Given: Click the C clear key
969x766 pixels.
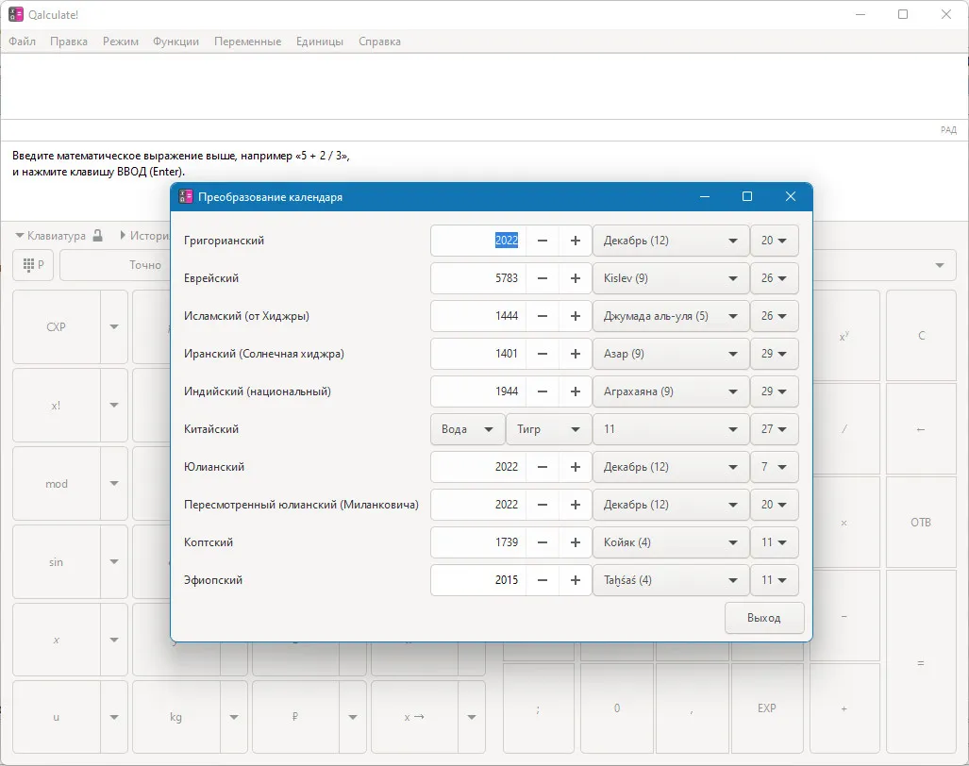Looking at the screenshot, I should (x=921, y=336).
